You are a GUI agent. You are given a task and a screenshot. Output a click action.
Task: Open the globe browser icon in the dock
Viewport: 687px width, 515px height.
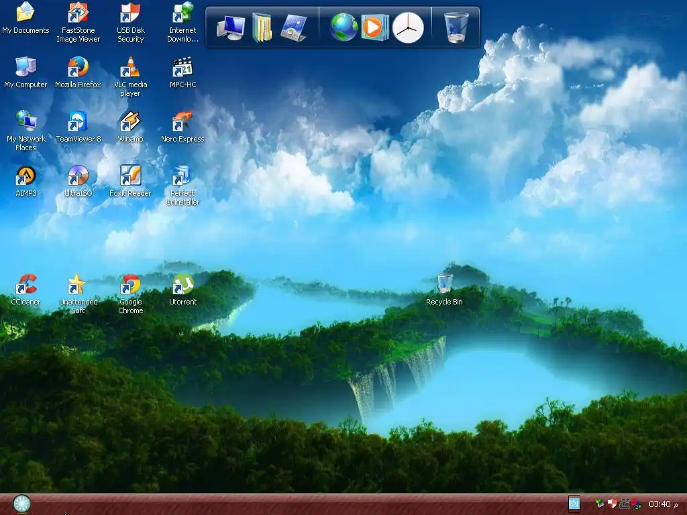(x=343, y=27)
